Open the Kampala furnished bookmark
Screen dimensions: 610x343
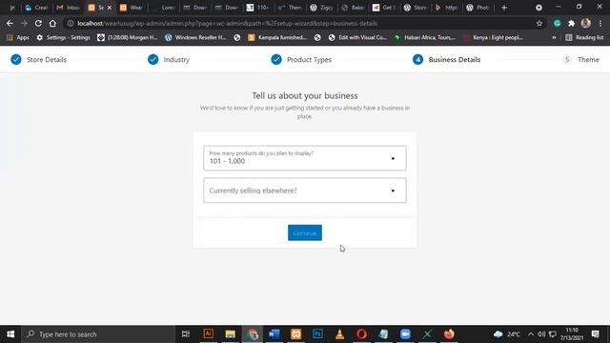click(x=277, y=37)
